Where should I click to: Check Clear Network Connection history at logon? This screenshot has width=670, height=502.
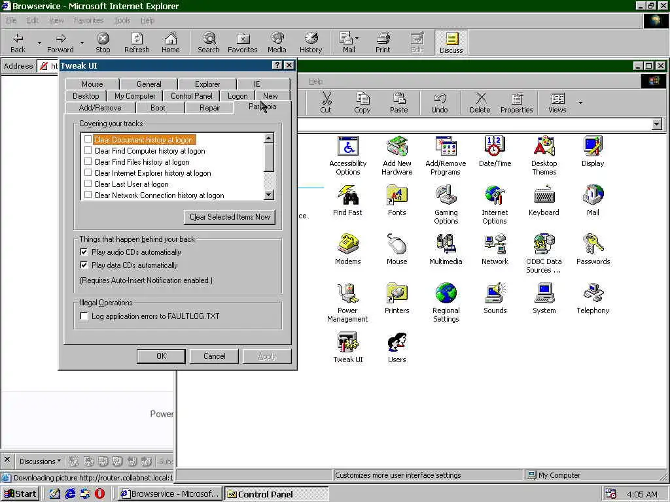[88, 195]
